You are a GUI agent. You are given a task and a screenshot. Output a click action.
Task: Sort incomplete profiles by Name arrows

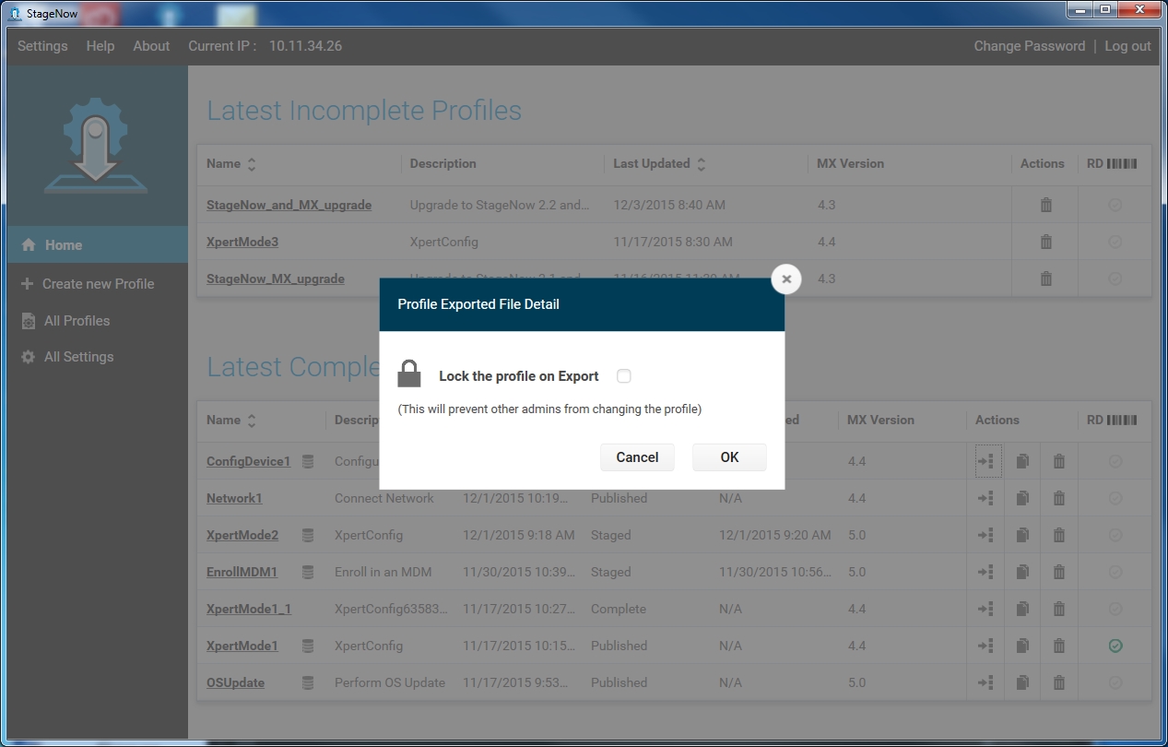[252, 164]
